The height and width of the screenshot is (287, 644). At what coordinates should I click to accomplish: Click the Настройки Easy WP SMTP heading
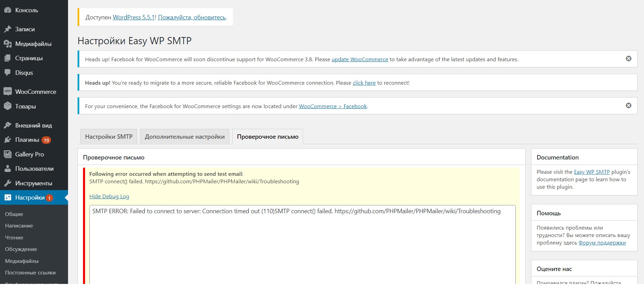point(135,41)
